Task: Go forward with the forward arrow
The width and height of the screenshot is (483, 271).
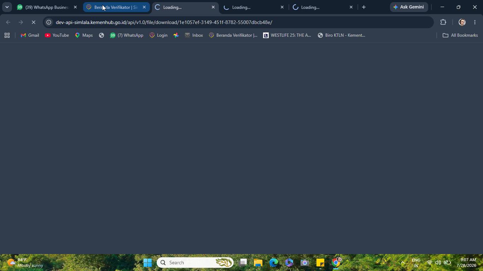Action: coord(21,22)
